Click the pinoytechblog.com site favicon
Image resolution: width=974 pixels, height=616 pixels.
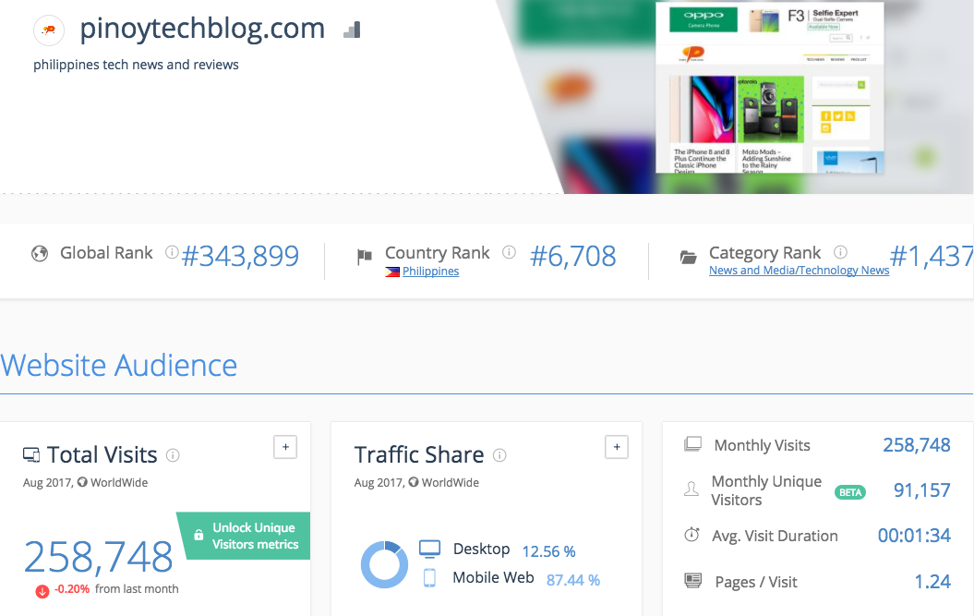click(49, 30)
